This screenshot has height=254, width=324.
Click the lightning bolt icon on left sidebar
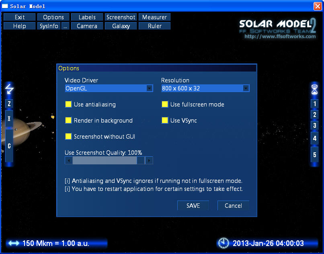pyautogui.click(x=9, y=89)
